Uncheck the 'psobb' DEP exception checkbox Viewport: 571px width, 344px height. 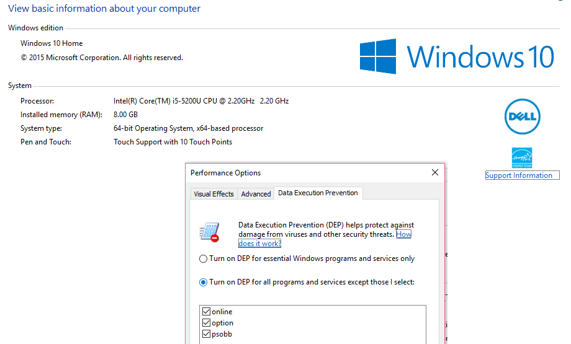pyautogui.click(x=207, y=334)
